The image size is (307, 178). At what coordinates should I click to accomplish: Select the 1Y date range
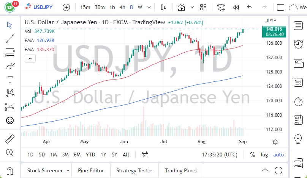click(x=103, y=155)
